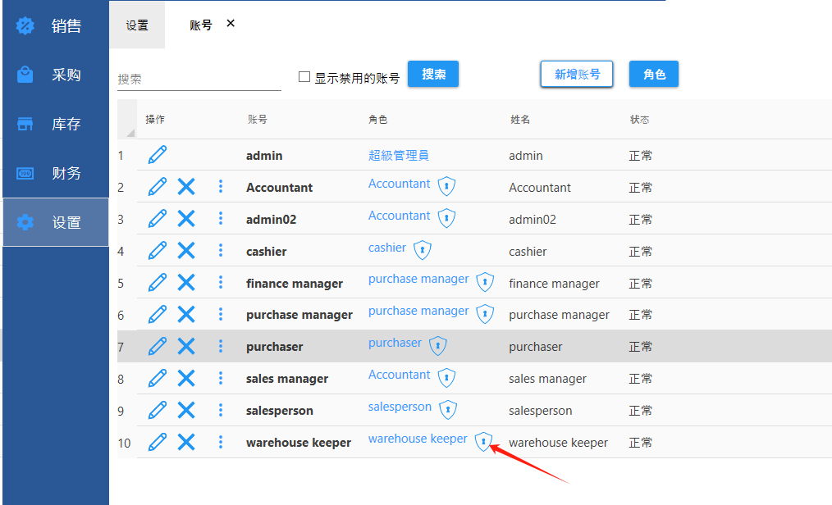Click the edit pencil for admin account
Image resolution: width=832 pixels, height=505 pixels.
tap(158, 155)
